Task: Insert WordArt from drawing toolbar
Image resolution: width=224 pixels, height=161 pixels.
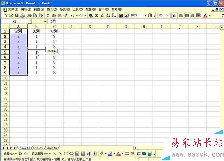Action: (x=89, y=153)
